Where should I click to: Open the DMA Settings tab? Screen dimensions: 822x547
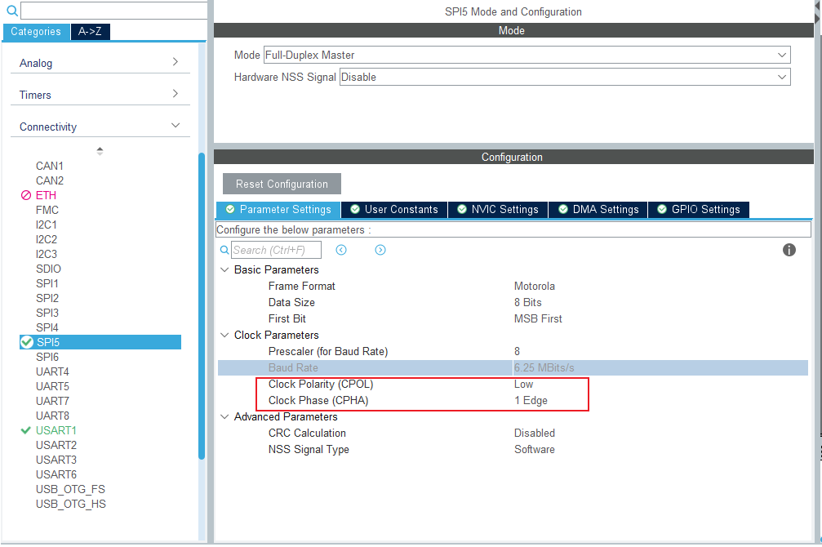coord(598,210)
